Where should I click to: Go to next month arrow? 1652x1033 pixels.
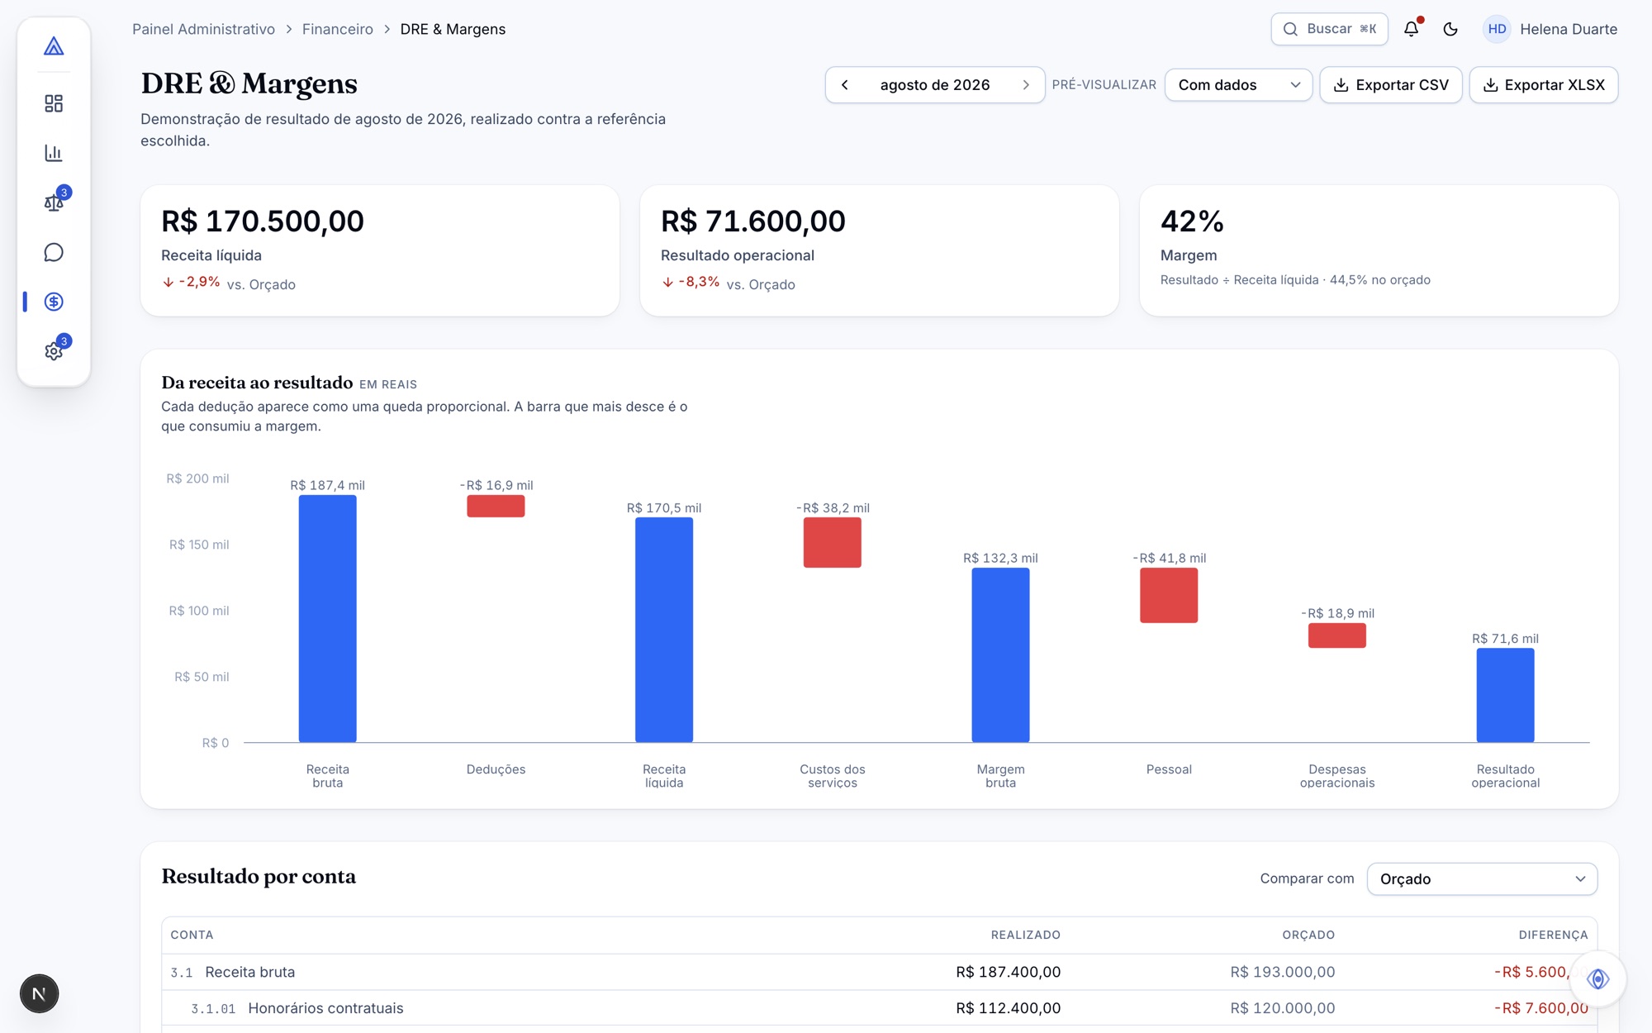click(x=1026, y=85)
